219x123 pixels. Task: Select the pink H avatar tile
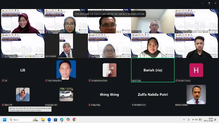[196, 70]
